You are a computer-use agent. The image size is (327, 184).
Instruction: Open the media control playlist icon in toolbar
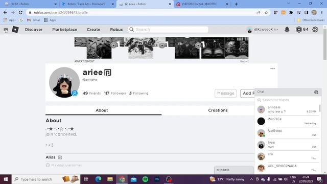[x=298, y=12]
